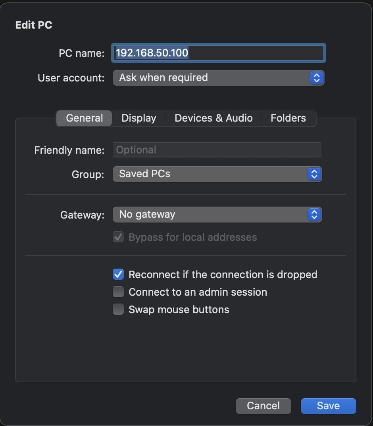The height and width of the screenshot is (426, 373).
Task: Cancel editing the PC
Action: pos(263,406)
